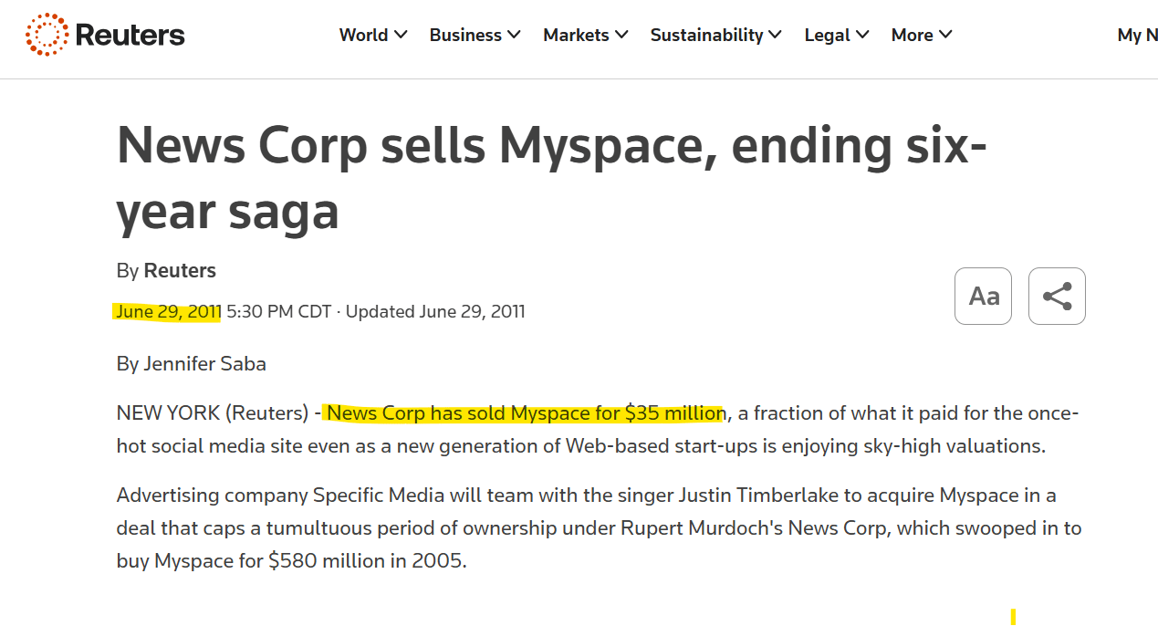Expand the Sustainability menu chevron
This screenshot has width=1158, height=626.
click(x=775, y=36)
